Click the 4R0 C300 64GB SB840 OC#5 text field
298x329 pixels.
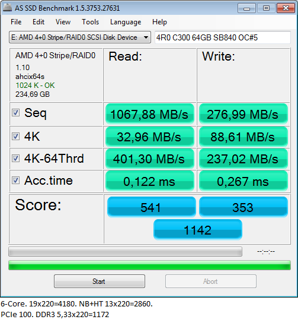pyautogui.click(x=223, y=37)
